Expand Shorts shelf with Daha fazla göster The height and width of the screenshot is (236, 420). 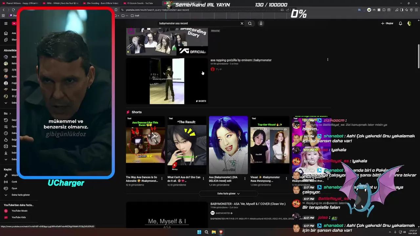tap(228, 194)
